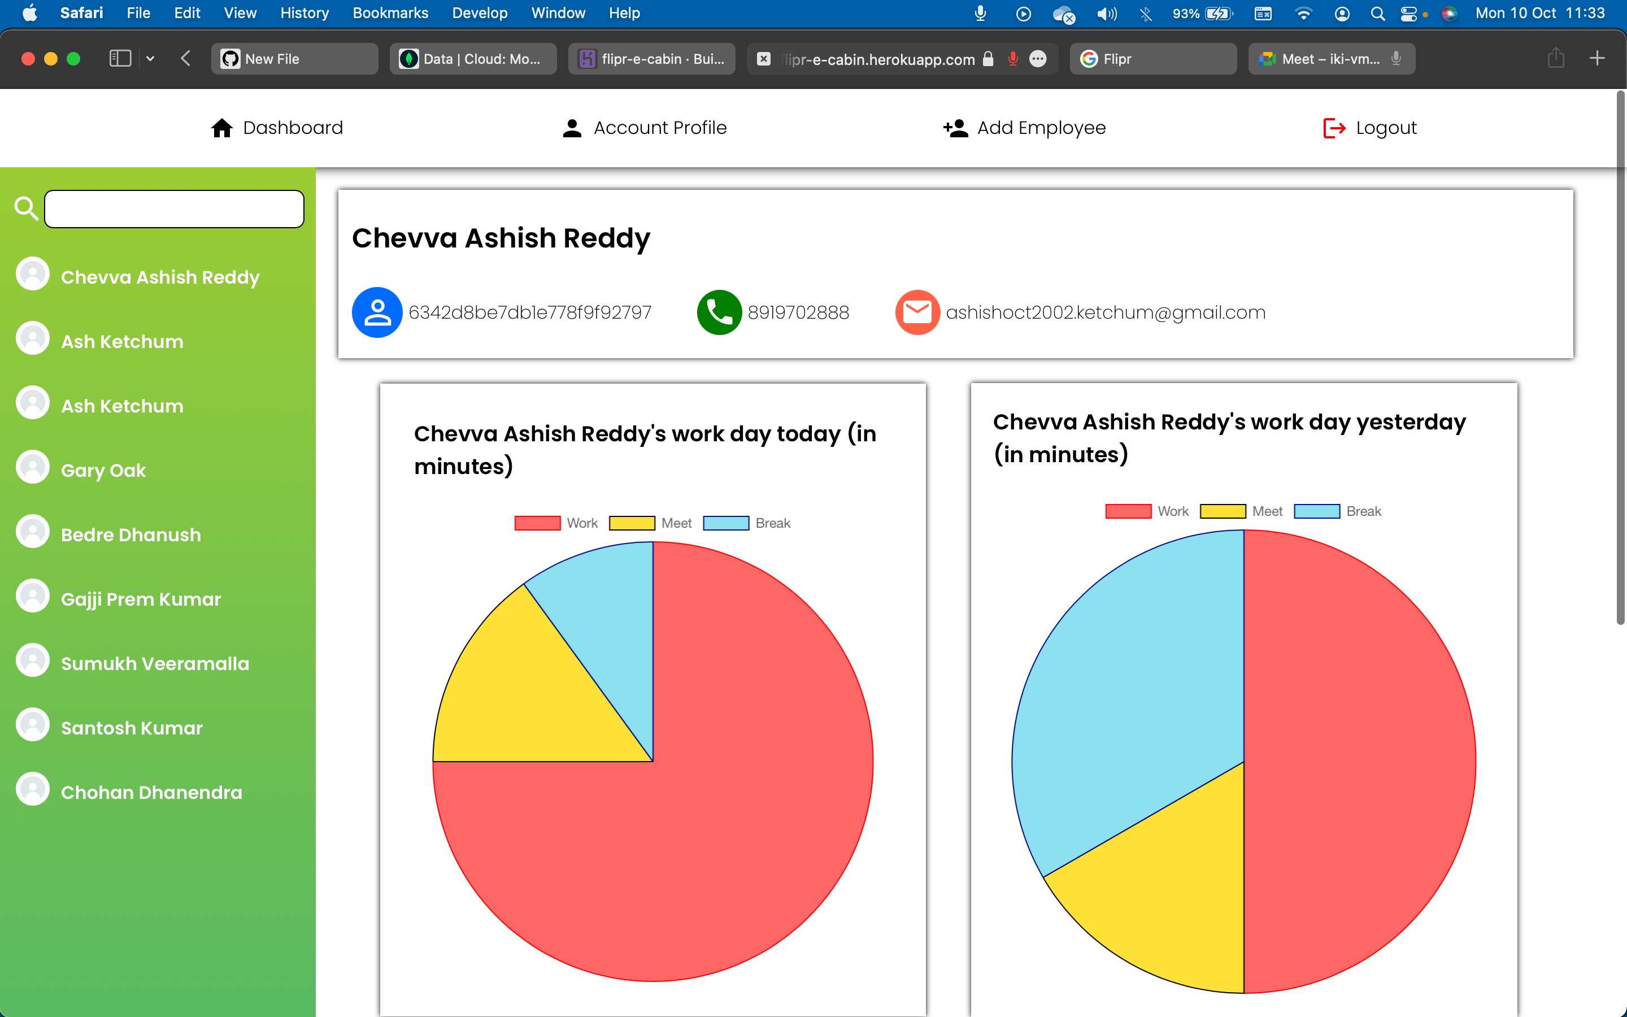Open the sidebar dropdown chevron in Safari toolbar

coord(150,59)
